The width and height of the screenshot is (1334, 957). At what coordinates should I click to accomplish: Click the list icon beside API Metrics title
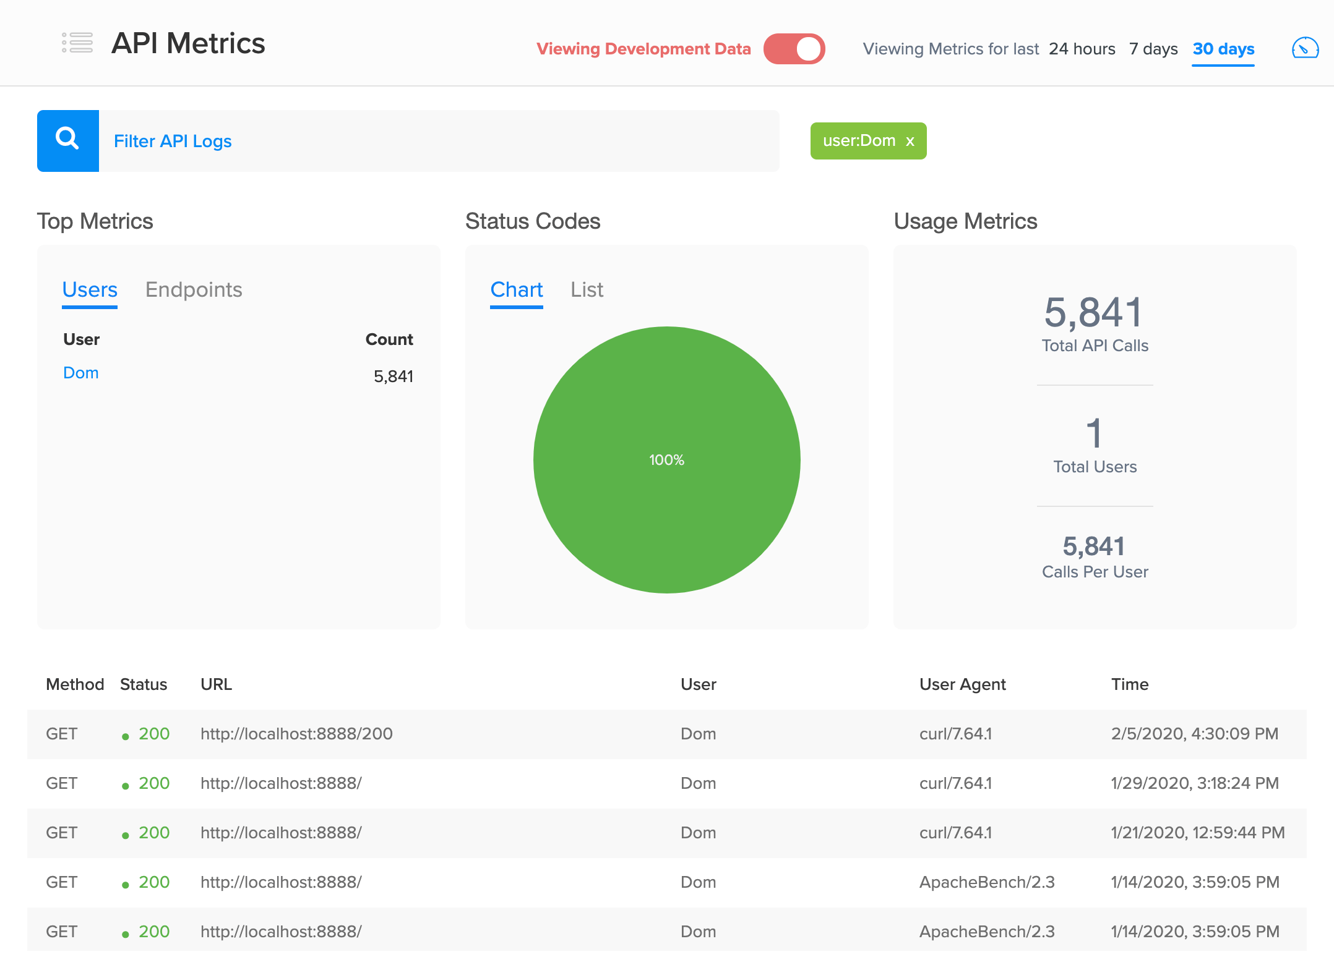77,42
